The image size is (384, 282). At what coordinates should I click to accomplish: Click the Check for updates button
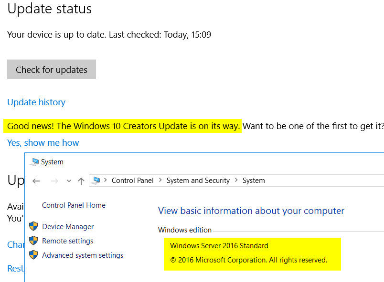tap(52, 70)
